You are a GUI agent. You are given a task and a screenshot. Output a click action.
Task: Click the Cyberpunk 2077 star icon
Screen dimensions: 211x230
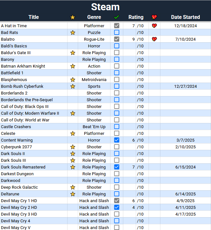pos(73,147)
